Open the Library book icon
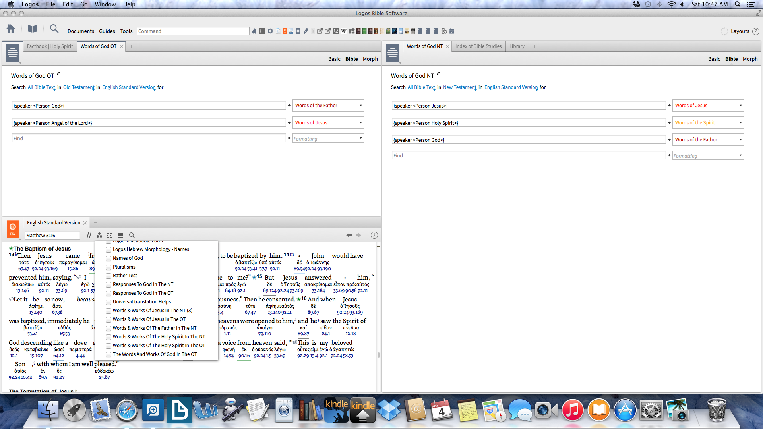Image resolution: width=763 pixels, height=429 pixels. click(x=33, y=29)
